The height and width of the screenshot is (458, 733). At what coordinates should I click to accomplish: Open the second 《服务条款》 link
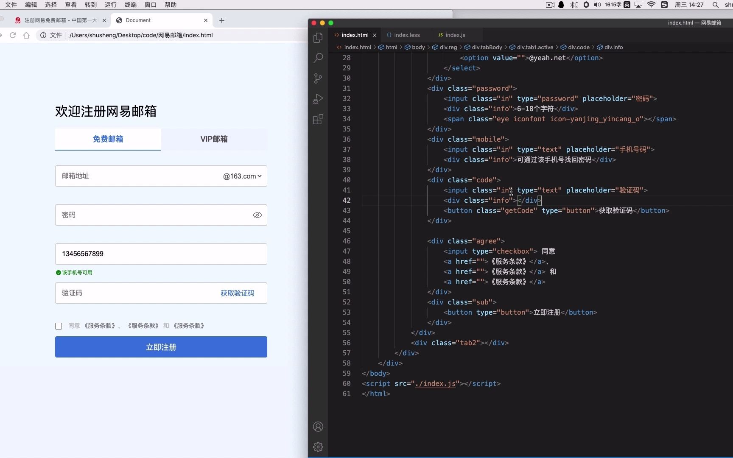[x=143, y=326]
